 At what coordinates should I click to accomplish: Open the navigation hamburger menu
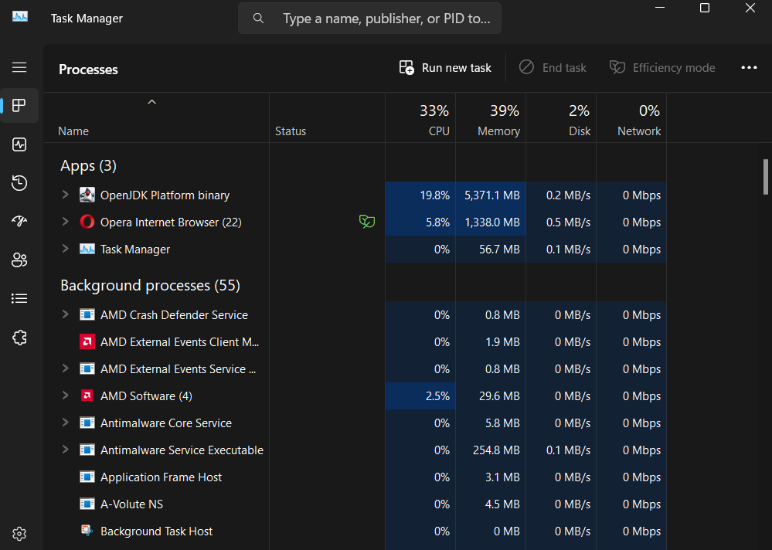click(19, 67)
